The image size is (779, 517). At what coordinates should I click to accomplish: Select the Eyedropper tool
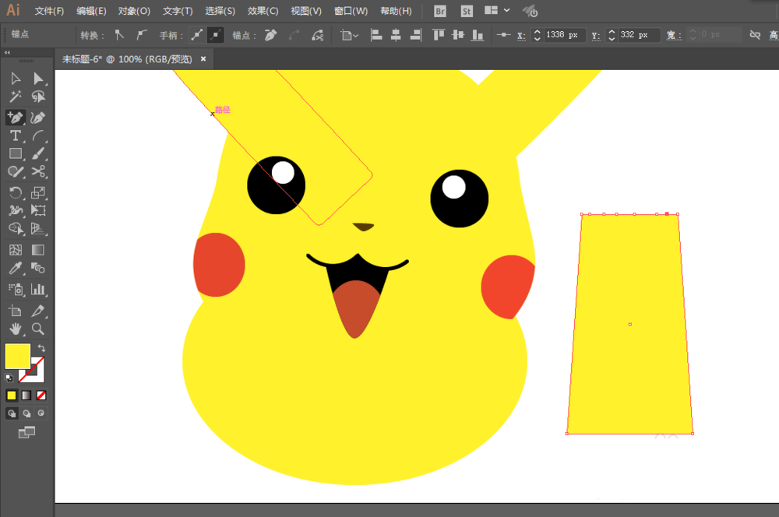(x=16, y=268)
